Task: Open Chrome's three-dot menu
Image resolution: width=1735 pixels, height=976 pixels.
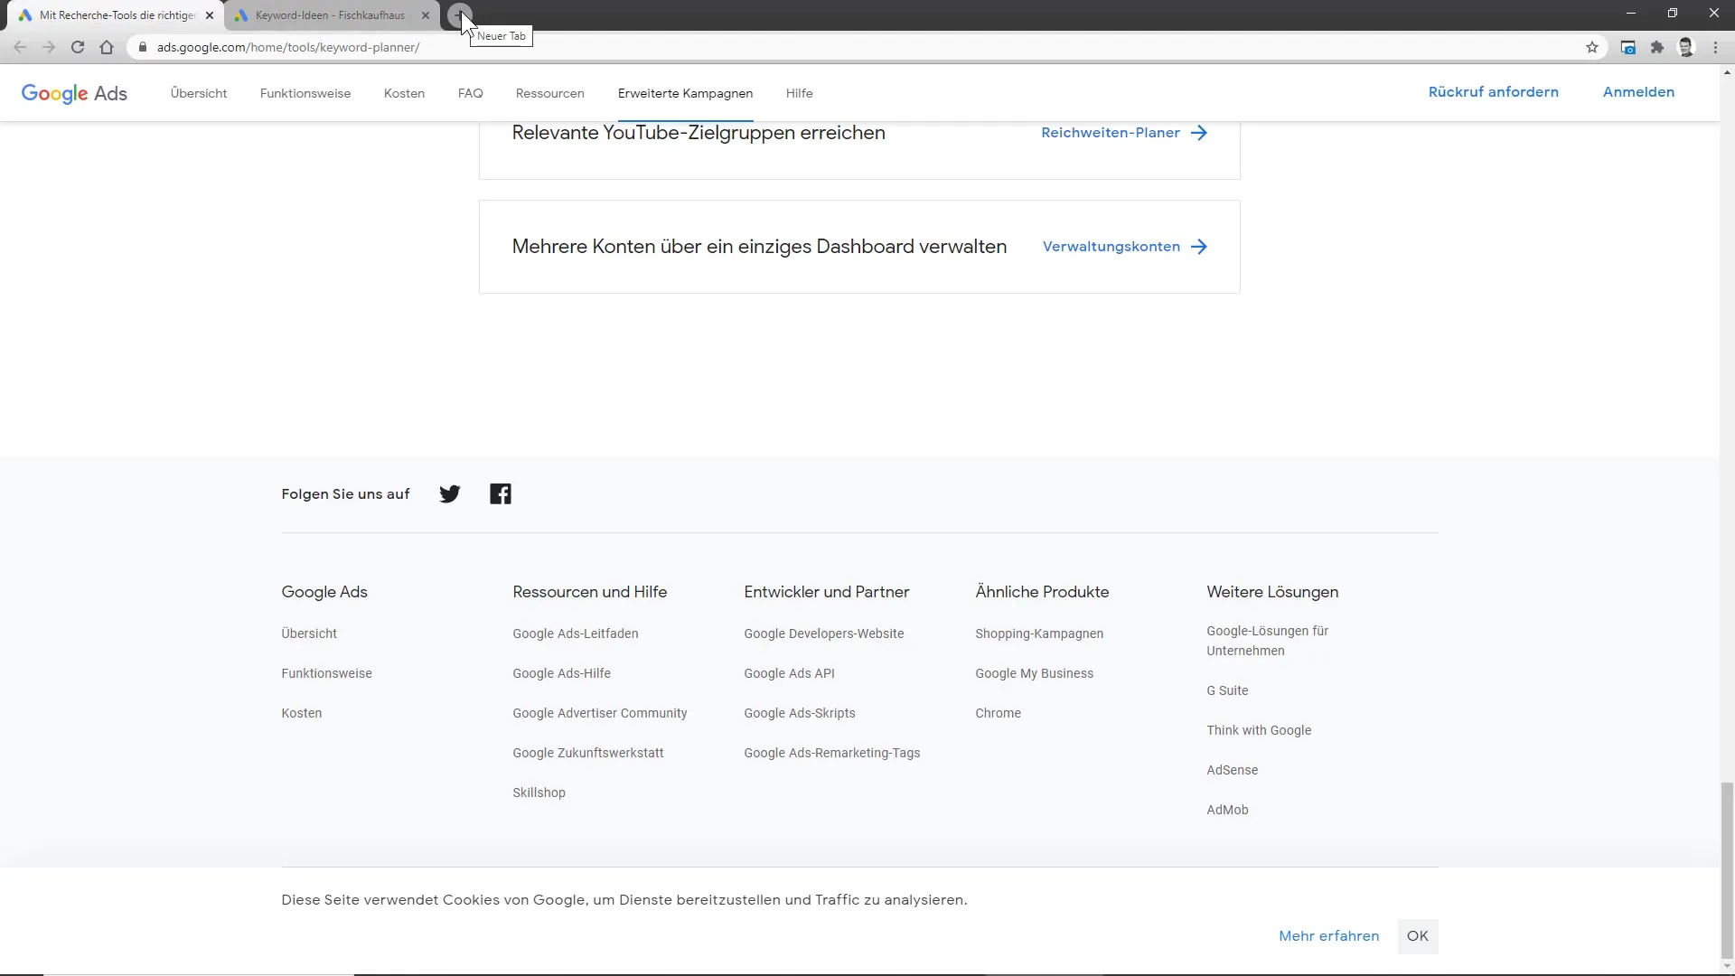Action: (1715, 47)
